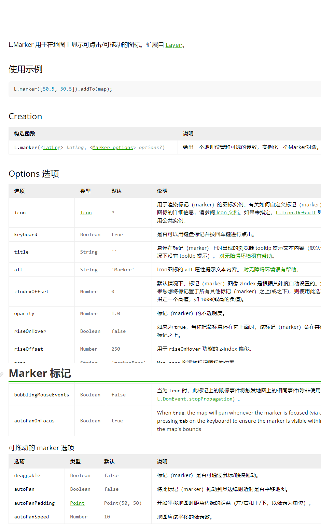This screenshot has width=321, height=529.
Task: Open the Icon 文档 link
Action: click(x=227, y=213)
